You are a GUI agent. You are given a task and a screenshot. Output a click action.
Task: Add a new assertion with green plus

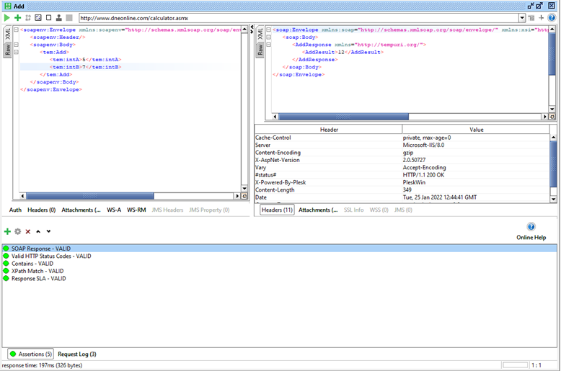click(7, 232)
